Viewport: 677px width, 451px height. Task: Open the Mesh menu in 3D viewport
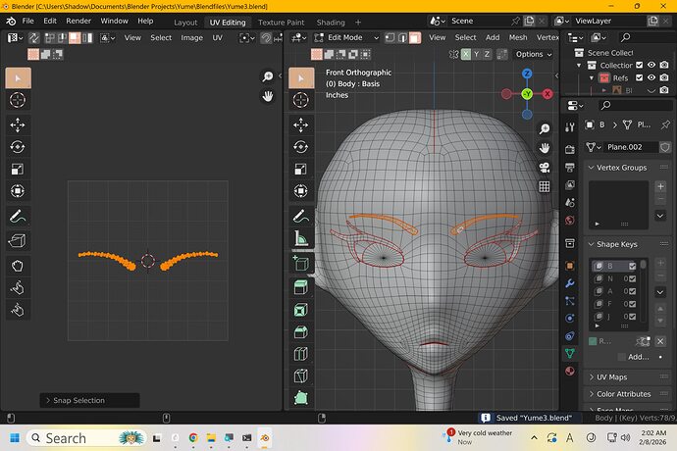click(518, 38)
